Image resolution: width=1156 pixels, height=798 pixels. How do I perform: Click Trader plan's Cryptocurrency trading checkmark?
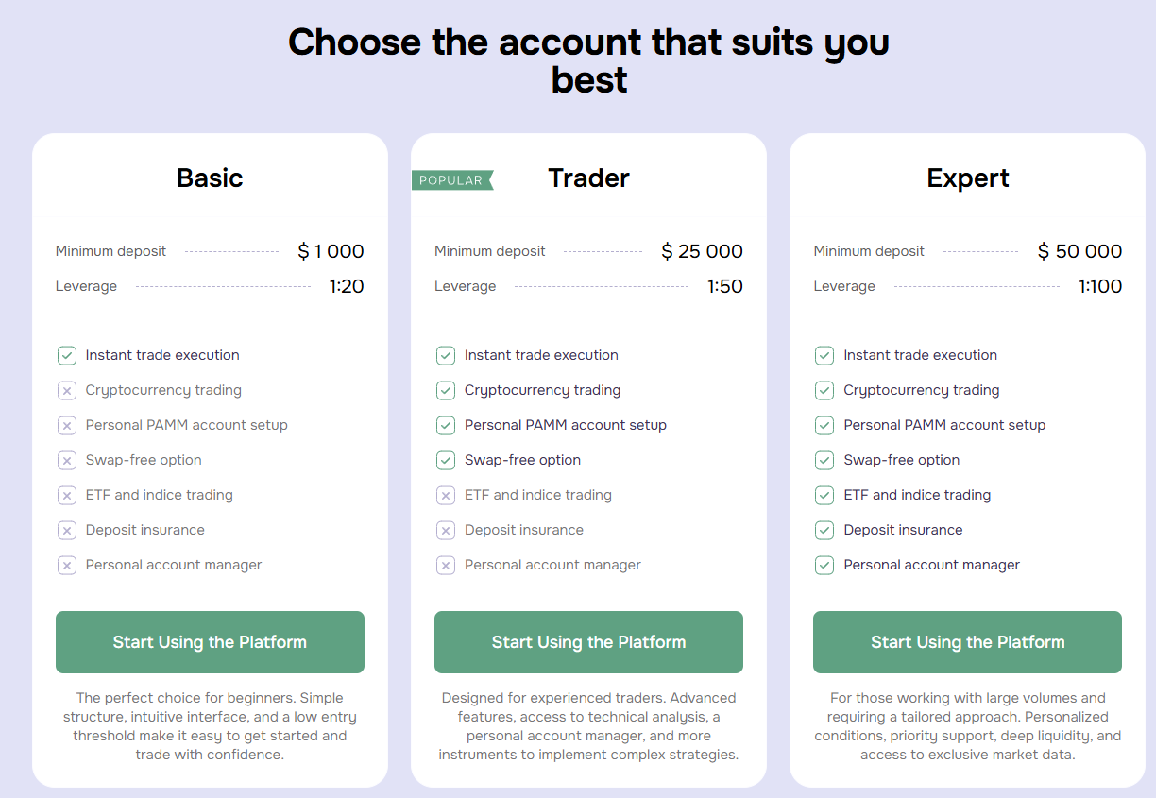coord(446,390)
